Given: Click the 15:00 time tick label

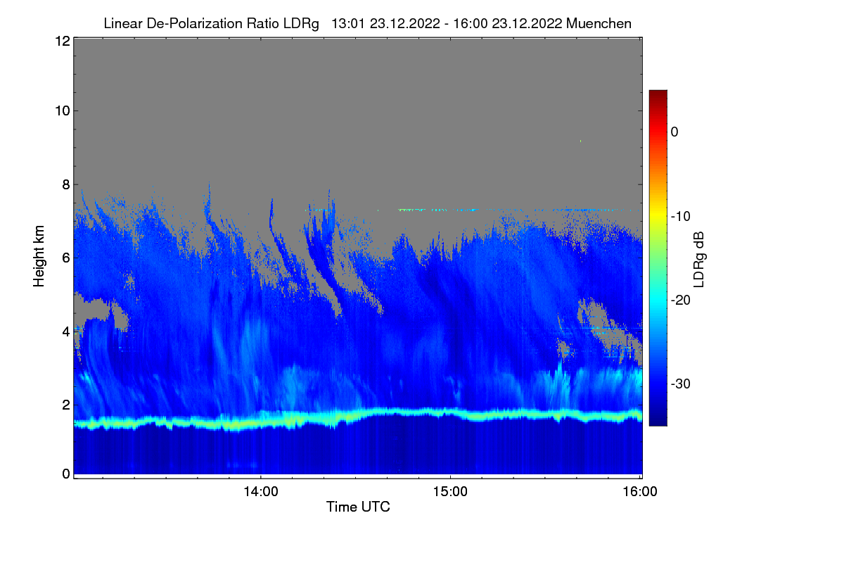Looking at the screenshot, I should (x=450, y=491).
